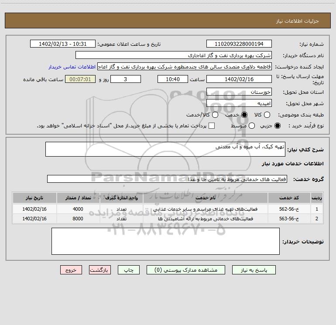
Task: Click the پاسخ به نیاز button
Action: coord(254,270)
